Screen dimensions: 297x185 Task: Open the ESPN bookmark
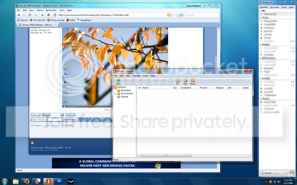[71, 20]
